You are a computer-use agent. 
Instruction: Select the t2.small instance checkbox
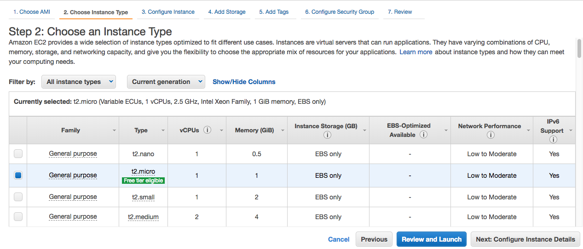(x=18, y=197)
